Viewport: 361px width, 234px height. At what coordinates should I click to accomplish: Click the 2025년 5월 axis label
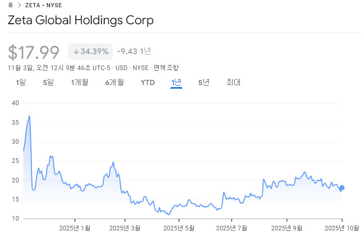(x=179, y=227)
